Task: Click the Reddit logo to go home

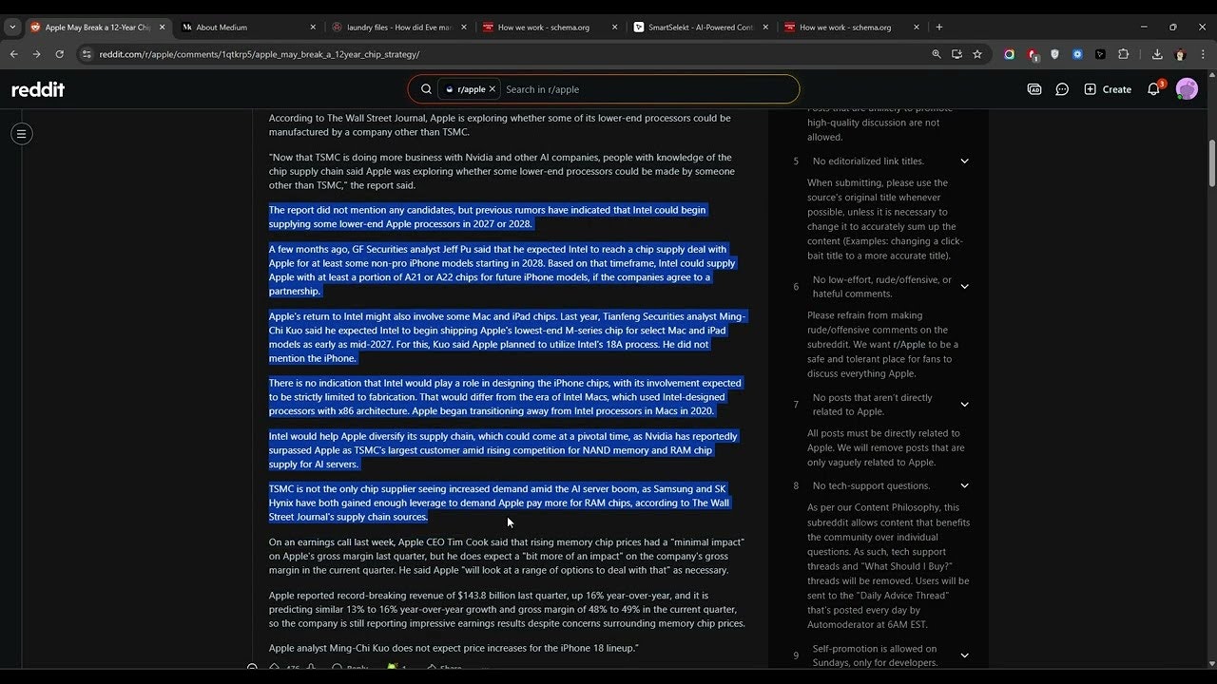Action: (38, 89)
